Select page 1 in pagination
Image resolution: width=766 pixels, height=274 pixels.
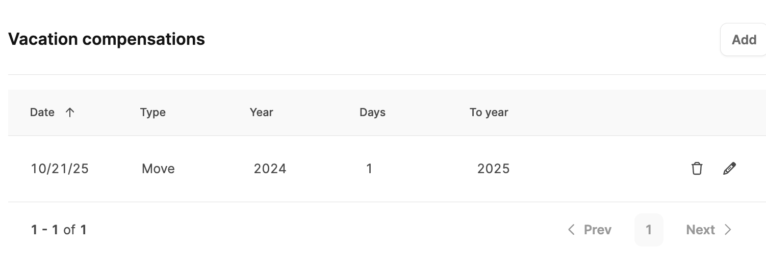click(x=649, y=230)
